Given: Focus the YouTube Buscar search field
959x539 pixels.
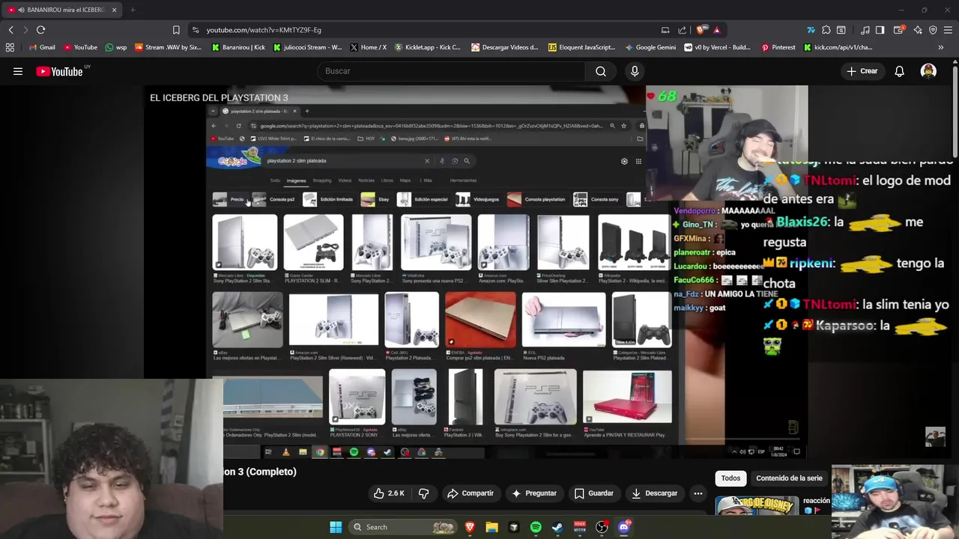Looking at the screenshot, I should (452, 71).
